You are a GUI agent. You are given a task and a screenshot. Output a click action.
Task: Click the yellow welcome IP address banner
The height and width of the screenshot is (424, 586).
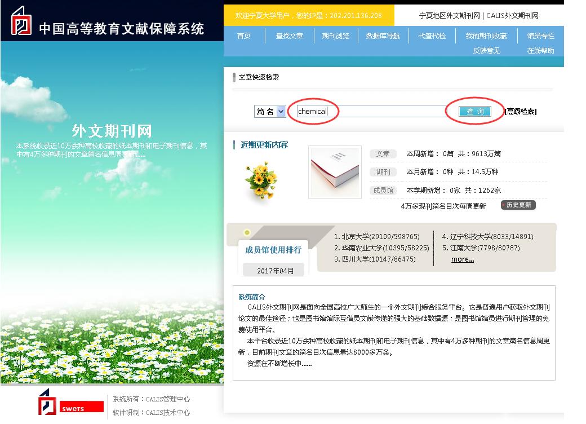[309, 16]
